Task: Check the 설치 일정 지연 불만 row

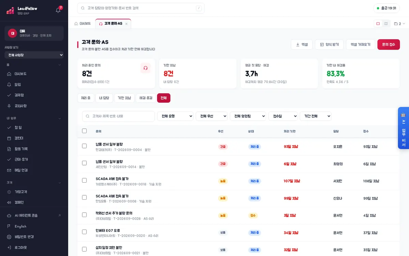Action: point(85,249)
